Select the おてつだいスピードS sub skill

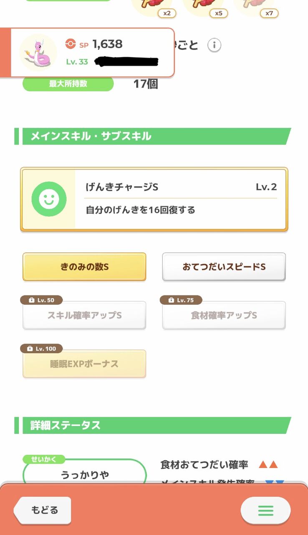pyautogui.click(x=224, y=267)
